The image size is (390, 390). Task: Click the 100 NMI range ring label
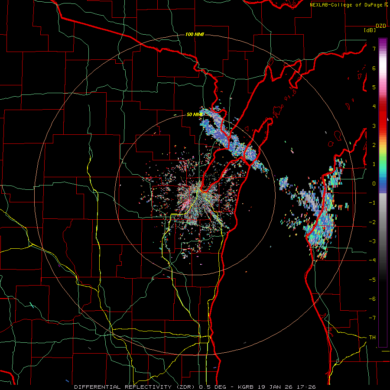pyautogui.click(x=195, y=34)
